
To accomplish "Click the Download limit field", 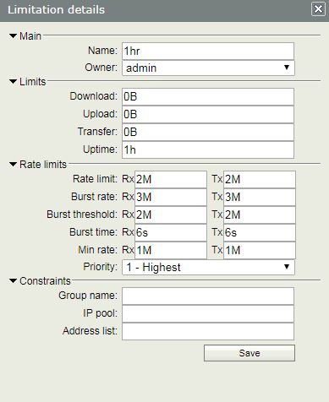I will tap(208, 96).
